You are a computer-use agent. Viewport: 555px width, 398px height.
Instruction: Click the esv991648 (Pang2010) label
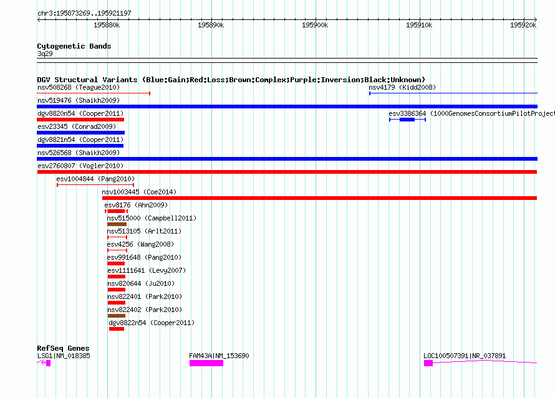click(x=144, y=257)
